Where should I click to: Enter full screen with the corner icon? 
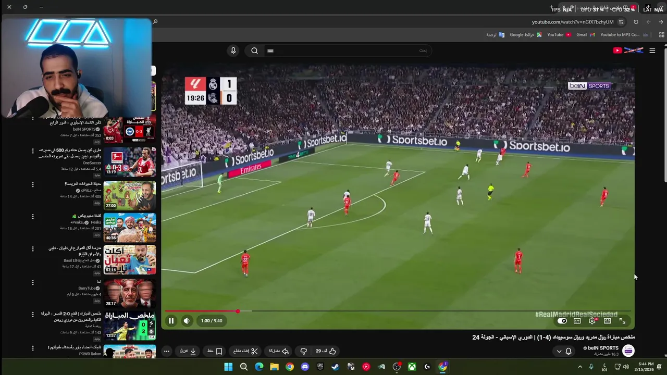(x=622, y=321)
